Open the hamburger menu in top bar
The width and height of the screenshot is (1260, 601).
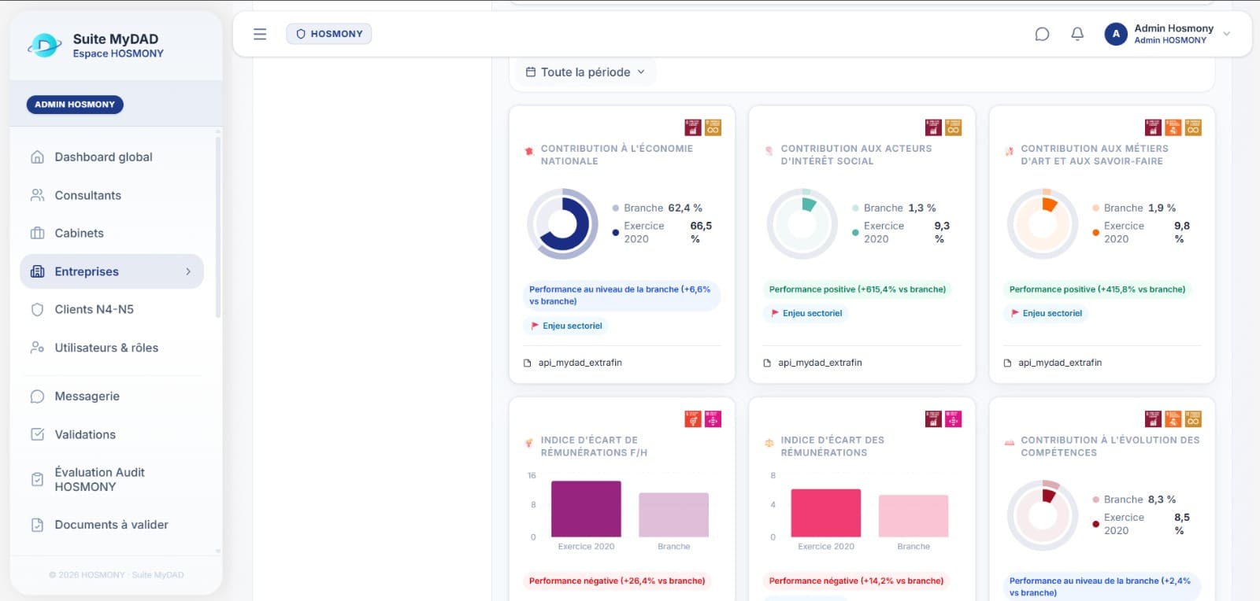(x=260, y=34)
